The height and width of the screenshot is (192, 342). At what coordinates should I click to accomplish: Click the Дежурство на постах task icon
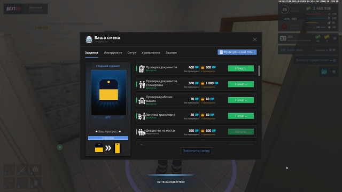[142, 132]
